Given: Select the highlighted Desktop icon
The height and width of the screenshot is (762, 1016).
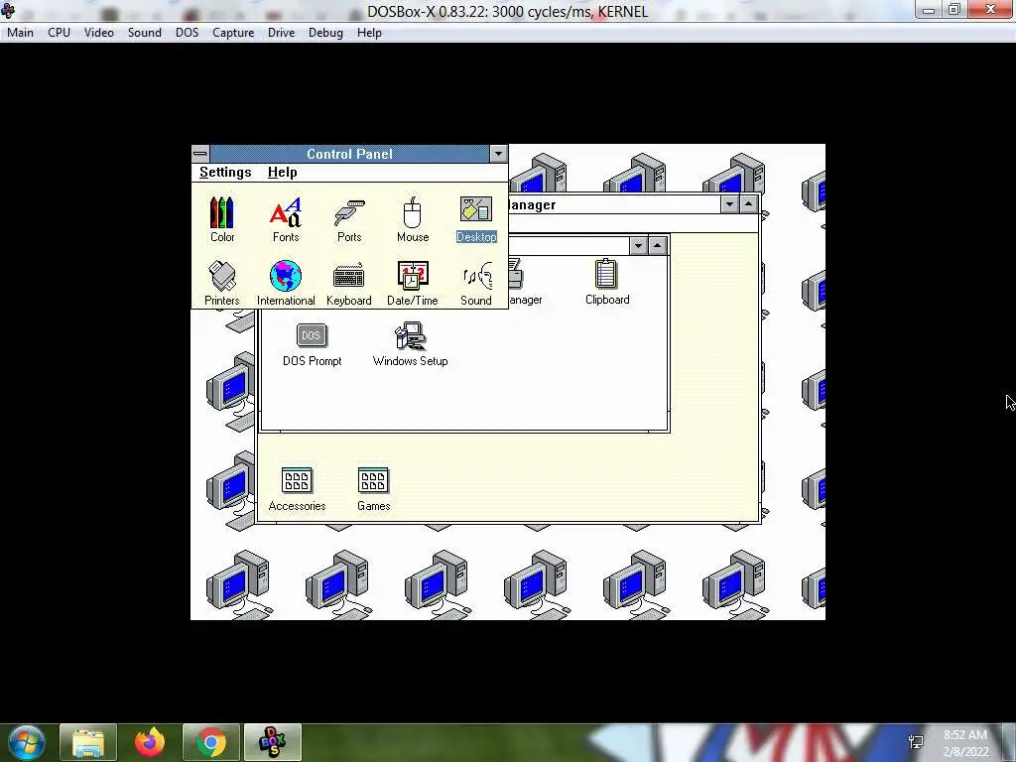Looking at the screenshot, I should tap(476, 219).
